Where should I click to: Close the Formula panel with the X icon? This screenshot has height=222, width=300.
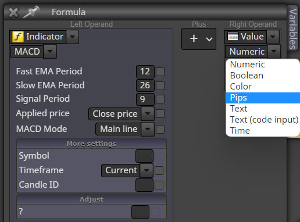pos(13,13)
